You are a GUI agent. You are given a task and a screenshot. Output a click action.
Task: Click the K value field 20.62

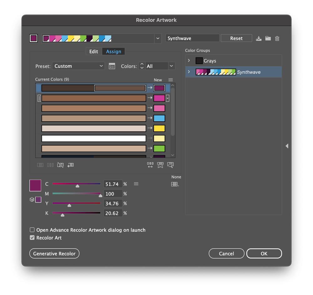113,213
